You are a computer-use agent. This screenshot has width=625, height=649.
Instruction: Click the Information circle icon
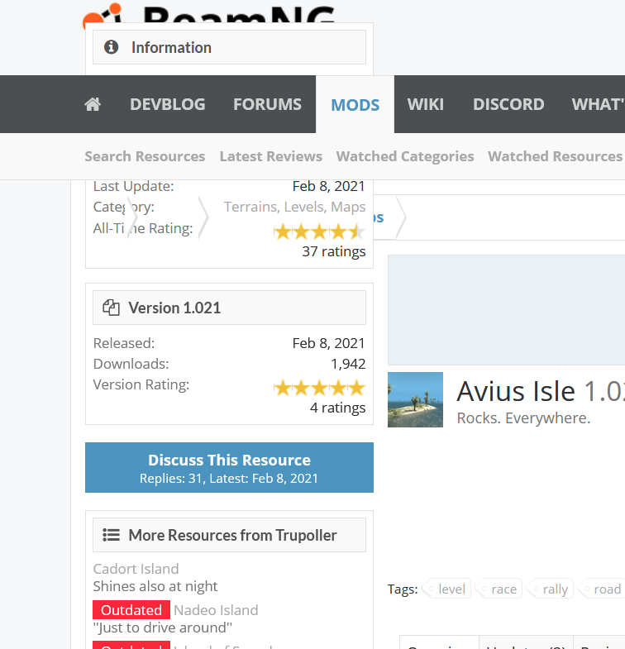(111, 47)
